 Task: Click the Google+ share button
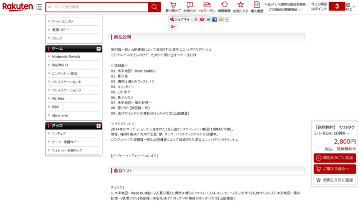tap(173, 27)
